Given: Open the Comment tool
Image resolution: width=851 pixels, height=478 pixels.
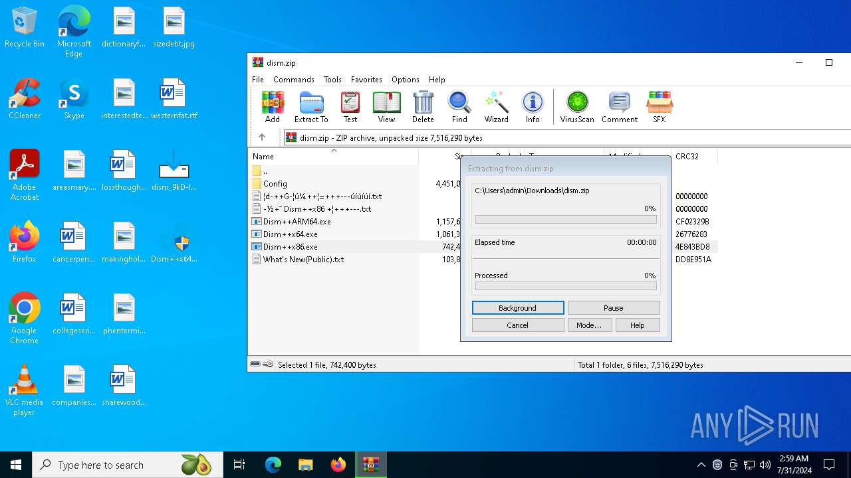Looking at the screenshot, I should [x=620, y=107].
